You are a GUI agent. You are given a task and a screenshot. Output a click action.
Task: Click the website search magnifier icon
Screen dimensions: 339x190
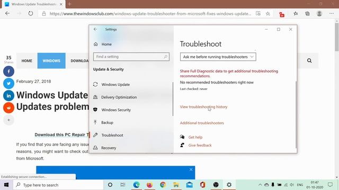309,61
